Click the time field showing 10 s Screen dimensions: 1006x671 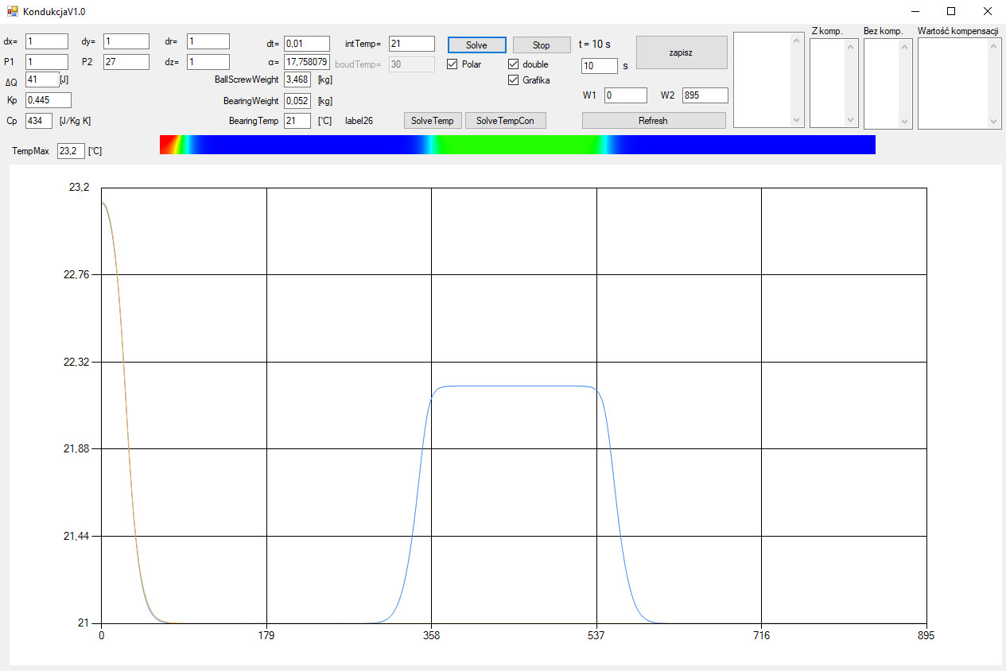coord(600,66)
